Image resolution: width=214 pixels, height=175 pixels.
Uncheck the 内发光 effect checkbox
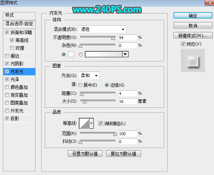(7, 71)
